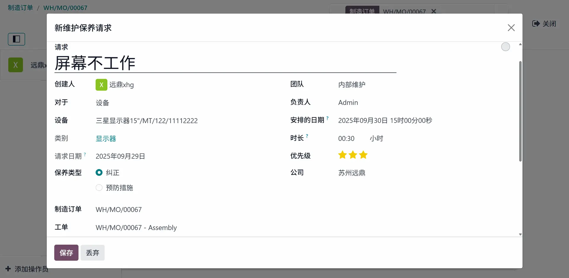Image resolution: width=569 pixels, height=278 pixels.
Task: Open the 显示器 category link
Action: [106, 139]
